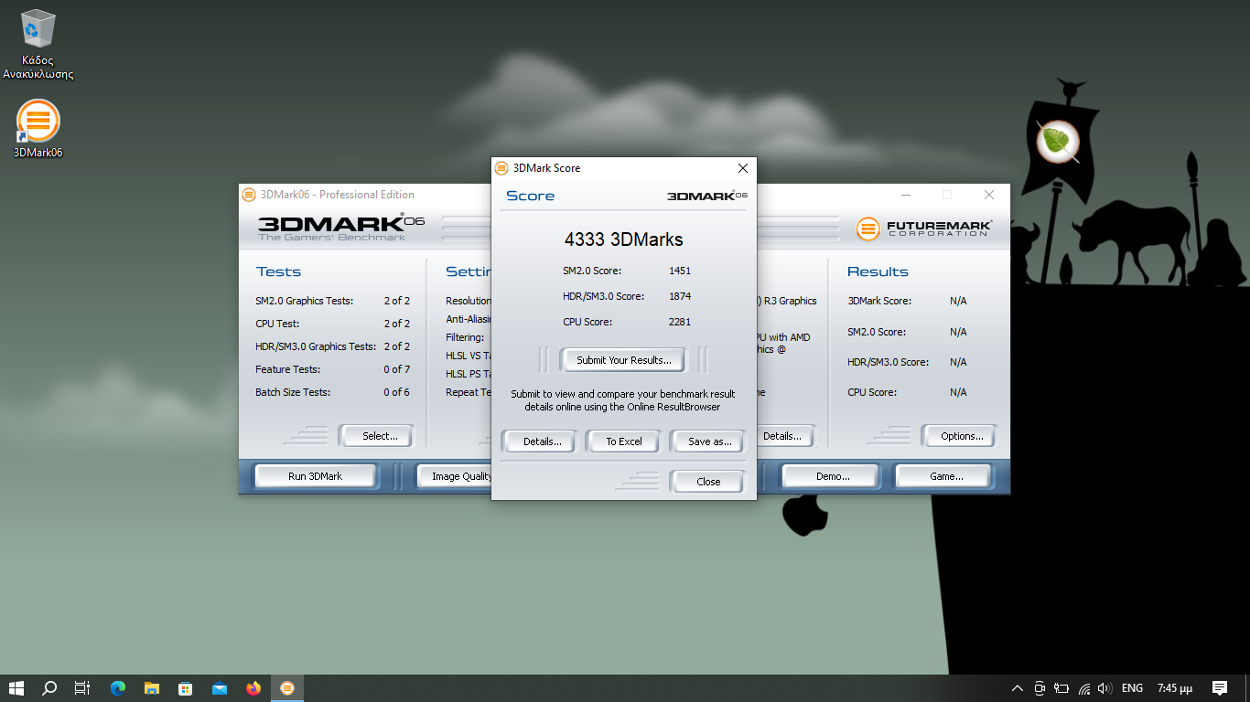Click Submit Your Results button
The width and height of the screenshot is (1250, 702).
coord(624,360)
